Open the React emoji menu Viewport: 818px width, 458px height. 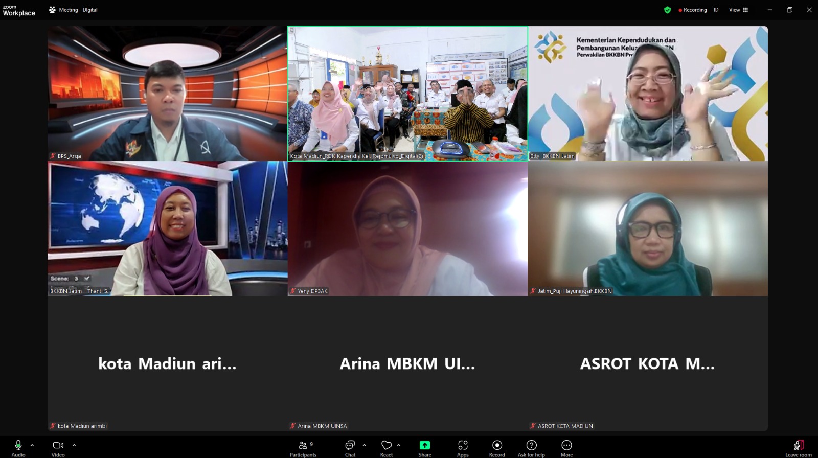[x=387, y=447]
